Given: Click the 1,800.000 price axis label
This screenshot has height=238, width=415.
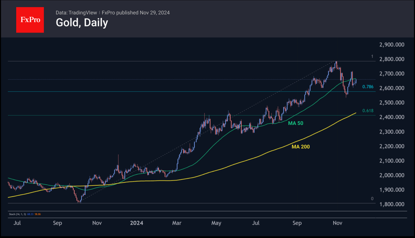Looking at the screenshot, I should click(392, 204).
